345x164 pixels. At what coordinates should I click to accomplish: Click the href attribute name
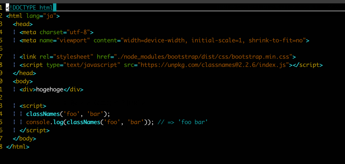[x=103, y=57]
